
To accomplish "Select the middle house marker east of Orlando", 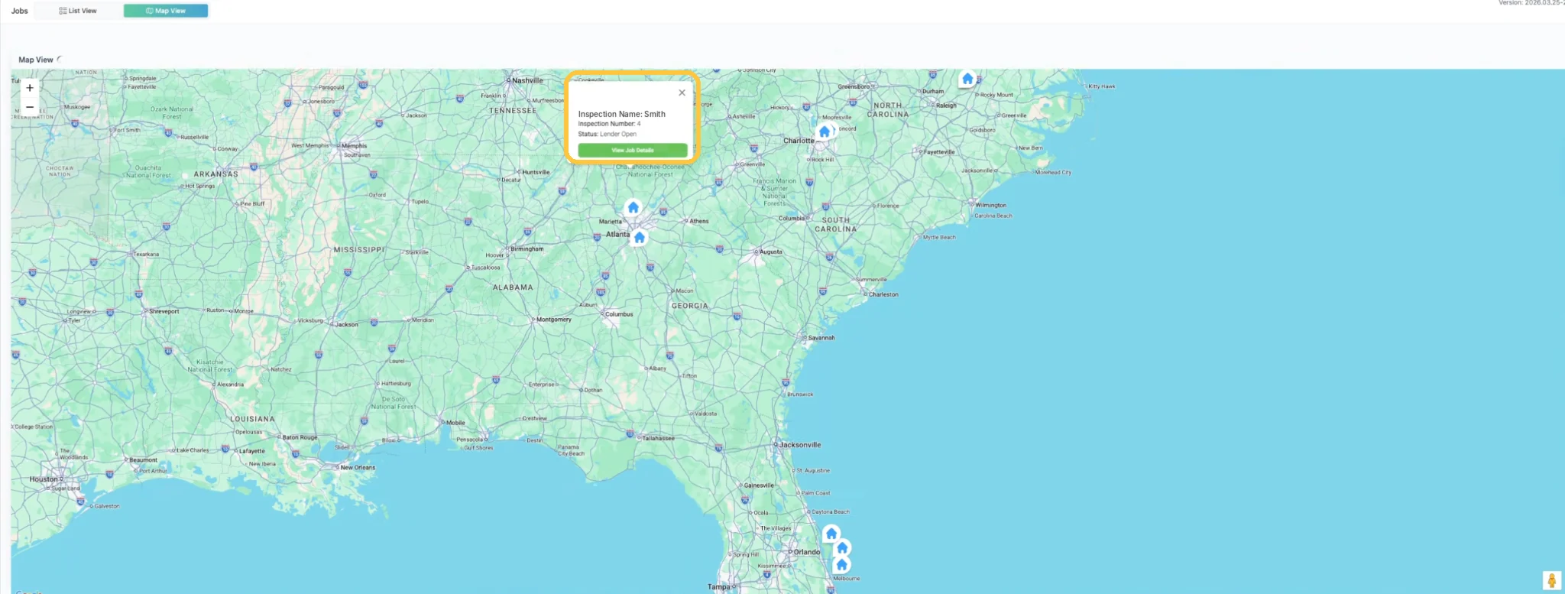I will coord(842,547).
